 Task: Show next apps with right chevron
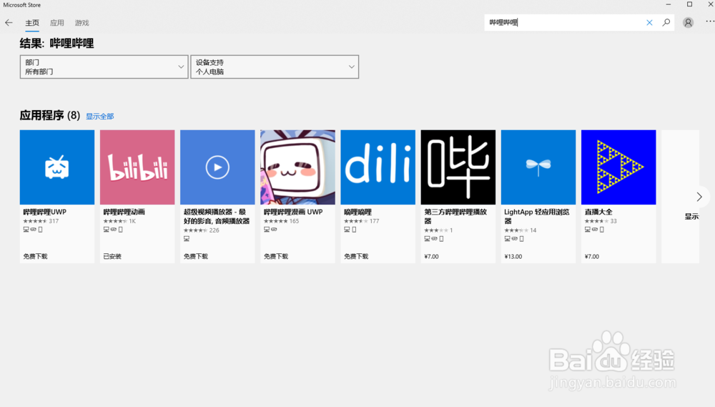(x=699, y=197)
